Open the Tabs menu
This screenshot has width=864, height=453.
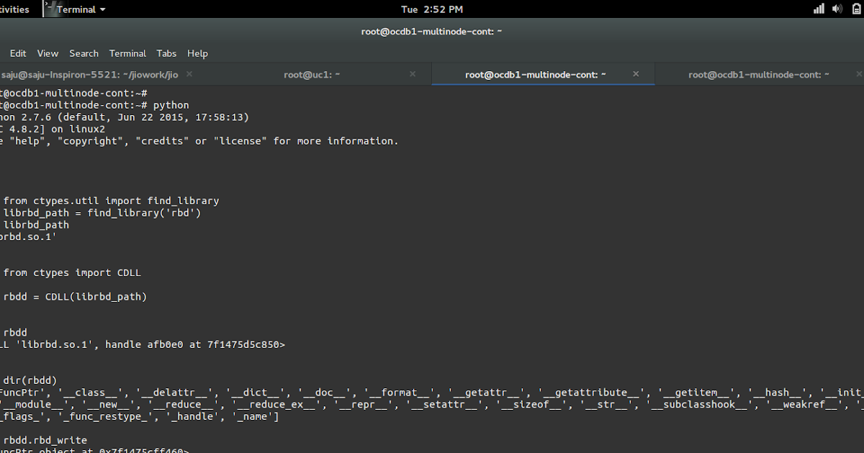pyautogui.click(x=166, y=53)
